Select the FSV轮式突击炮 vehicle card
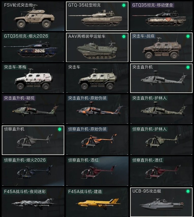The image size is (194, 217). point(33,16)
